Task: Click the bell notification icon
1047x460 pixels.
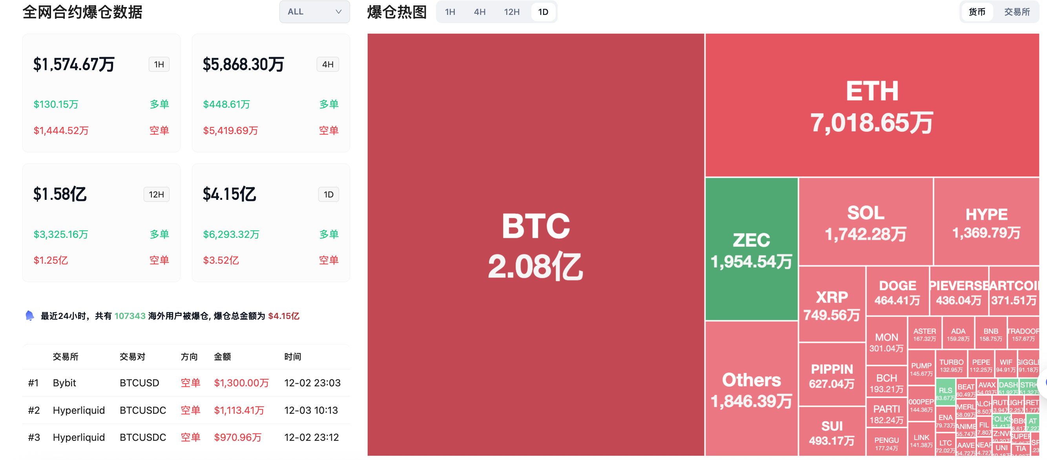Action: (x=30, y=315)
